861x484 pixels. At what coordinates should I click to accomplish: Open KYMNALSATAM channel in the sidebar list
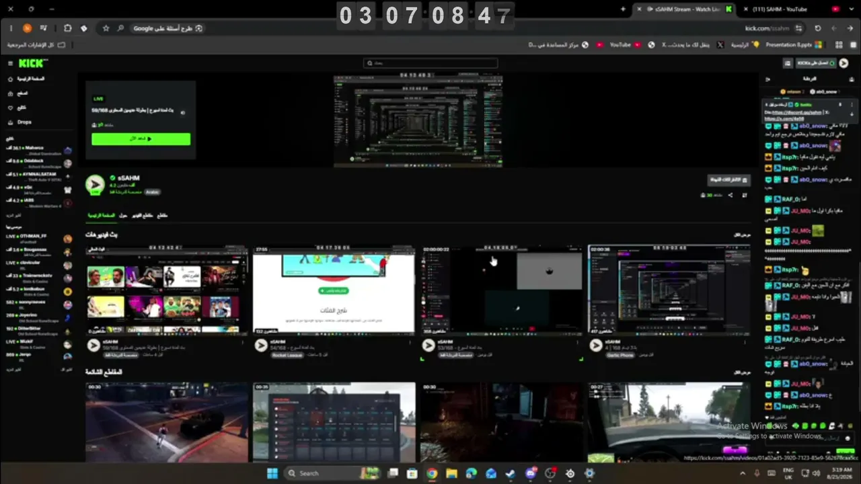tap(39, 176)
